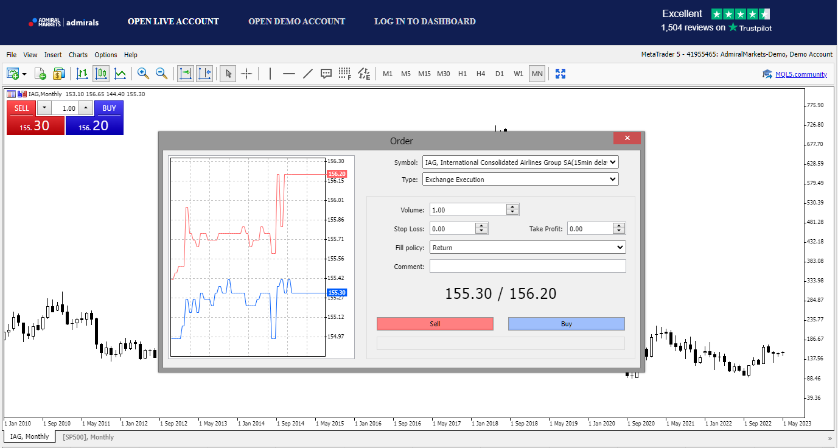Close the Order dialog
Screen dimensions: 838x448
click(627, 138)
